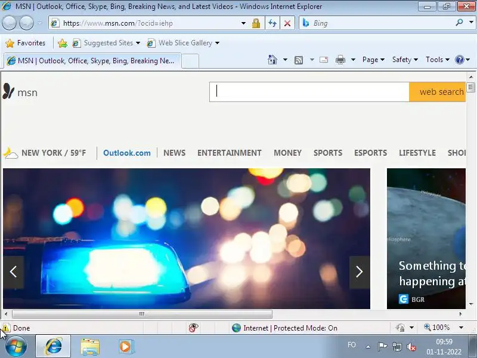Expand the address bar autocomplete dropdown
477x358 pixels.
click(243, 23)
